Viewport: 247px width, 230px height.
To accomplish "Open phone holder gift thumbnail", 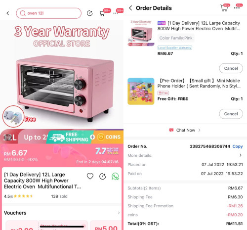I will (141, 92).
